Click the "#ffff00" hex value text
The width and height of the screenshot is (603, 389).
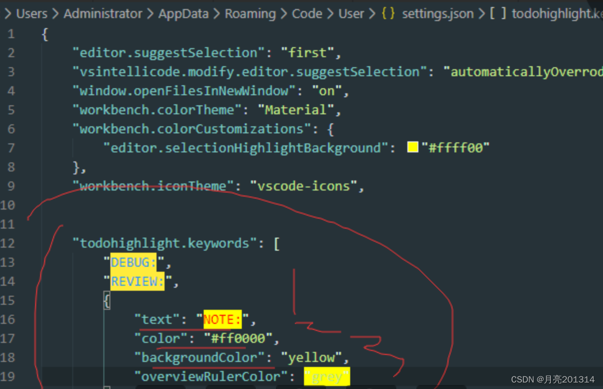tap(455, 148)
